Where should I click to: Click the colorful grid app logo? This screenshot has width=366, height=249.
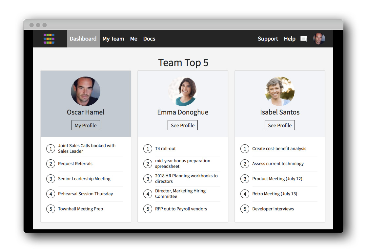(49, 39)
